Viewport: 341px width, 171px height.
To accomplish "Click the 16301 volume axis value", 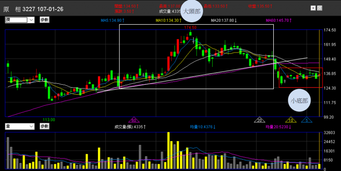I will (x=329, y=151).
